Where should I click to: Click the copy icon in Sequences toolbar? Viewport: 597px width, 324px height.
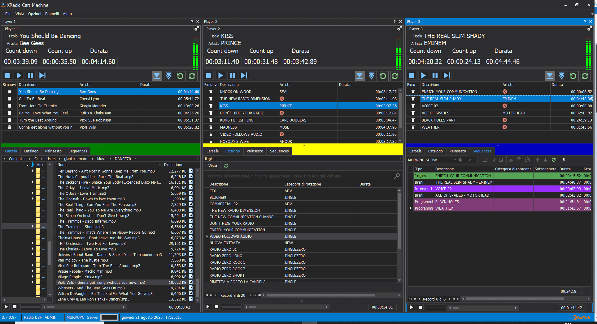pyautogui.click(x=519, y=160)
